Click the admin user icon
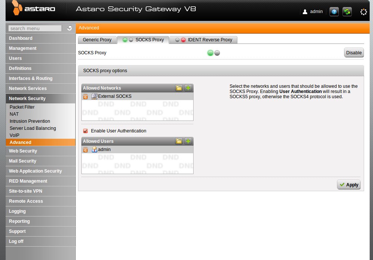The image size is (373, 260). click(x=305, y=12)
